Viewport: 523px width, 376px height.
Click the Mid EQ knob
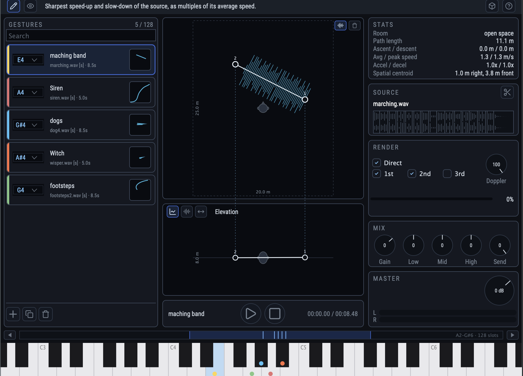tap(442, 245)
